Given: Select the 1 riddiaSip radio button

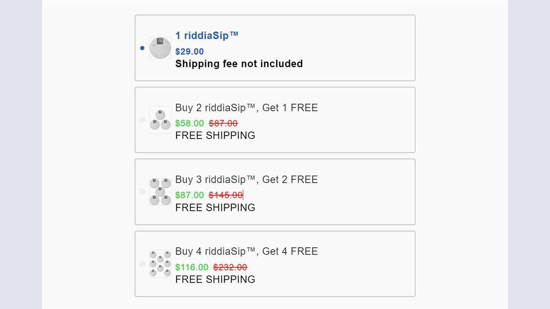Looking at the screenshot, I should point(142,48).
